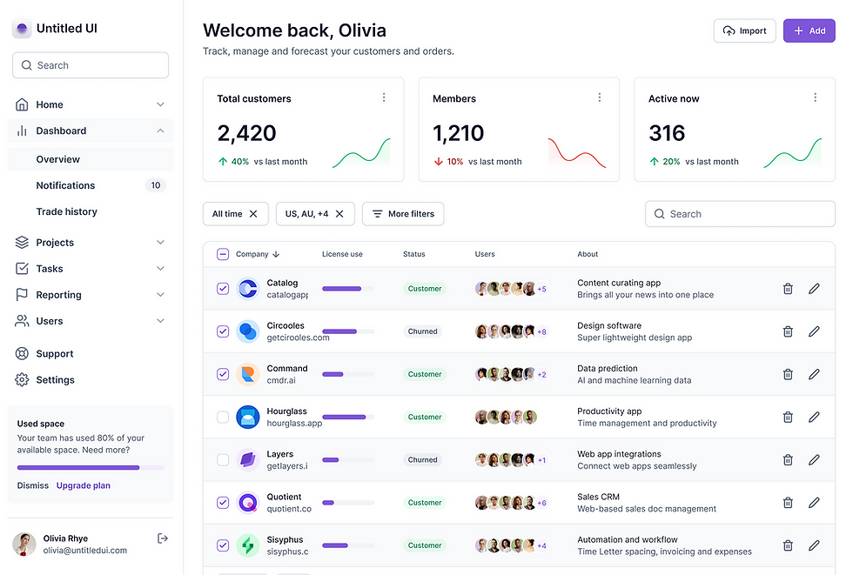This screenshot has height=575, width=853.
Task: Click the Upgrade plan link
Action: coord(84,485)
